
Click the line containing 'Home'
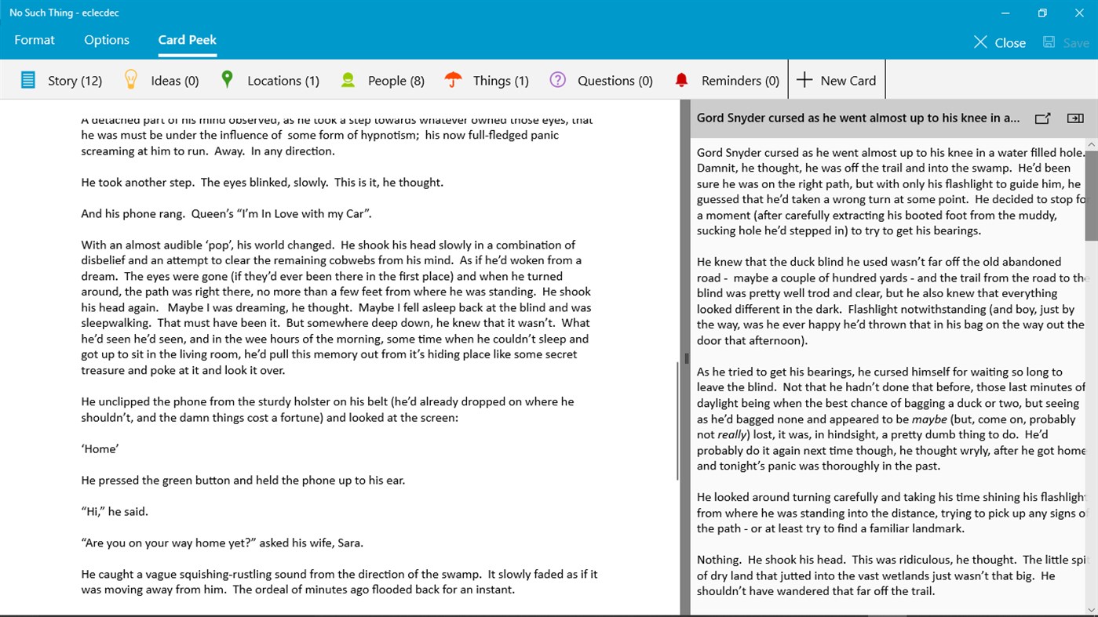click(100, 448)
